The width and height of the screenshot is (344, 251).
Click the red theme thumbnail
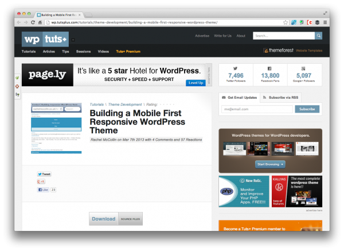point(283,149)
